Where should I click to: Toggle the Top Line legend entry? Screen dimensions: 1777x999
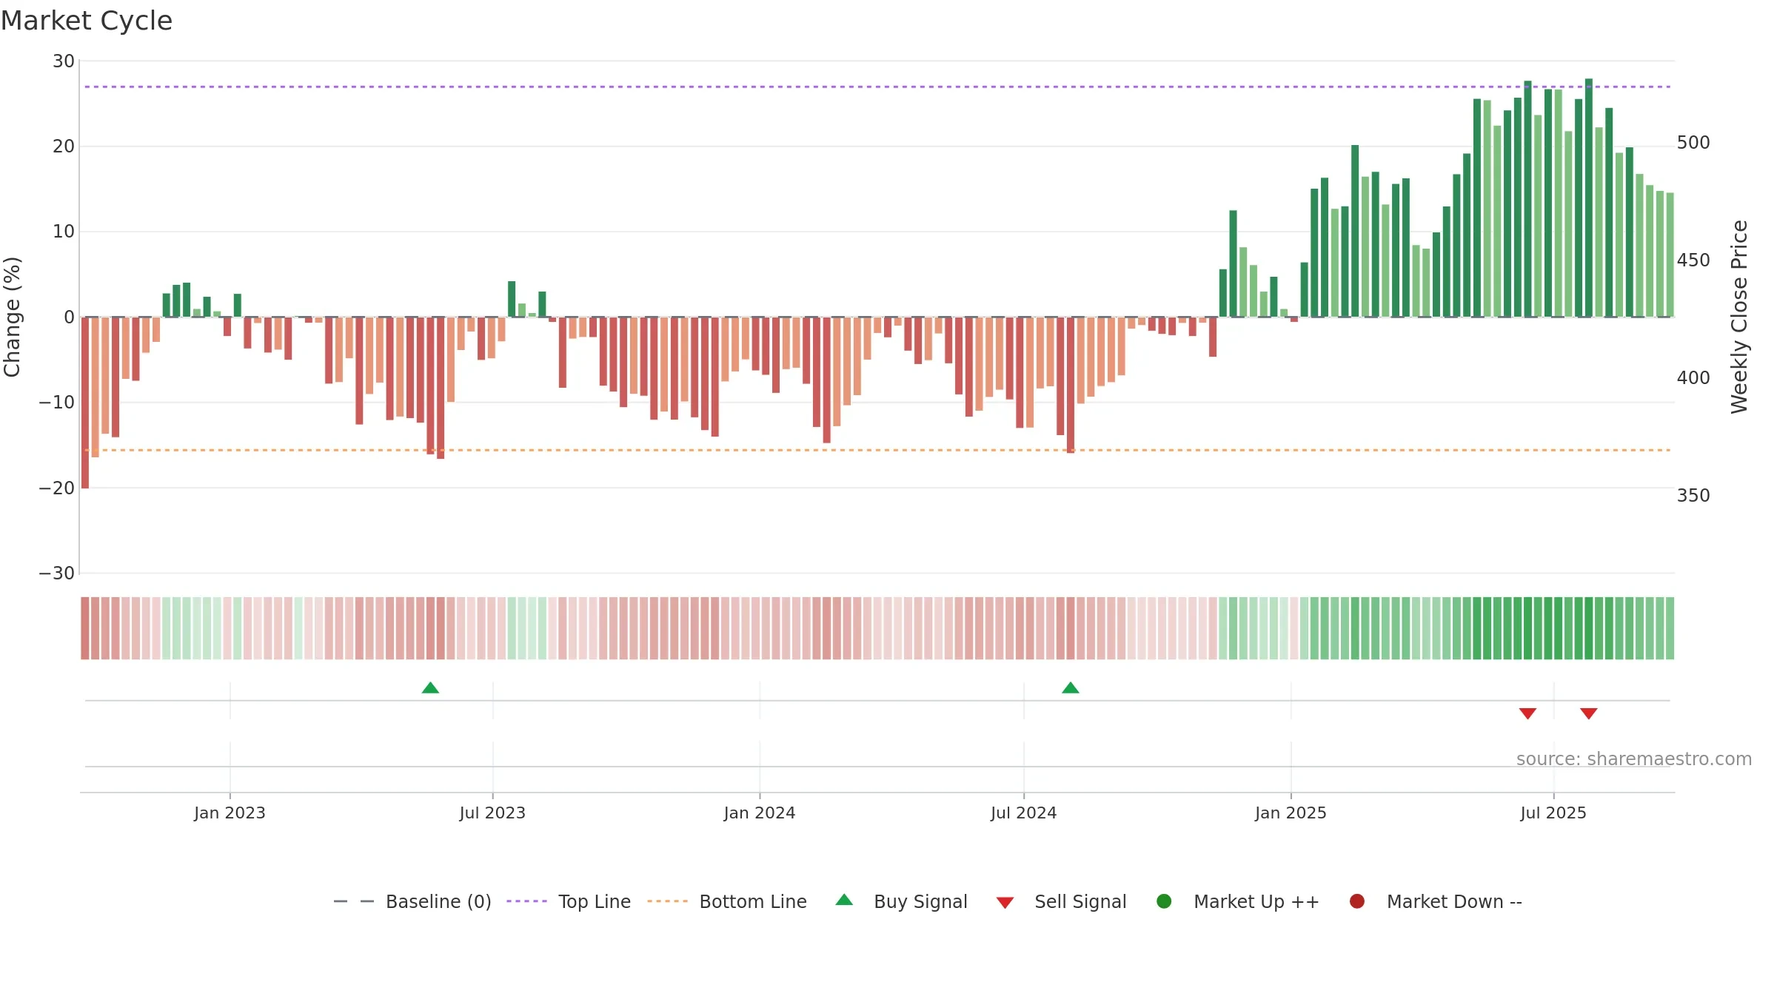point(569,901)
